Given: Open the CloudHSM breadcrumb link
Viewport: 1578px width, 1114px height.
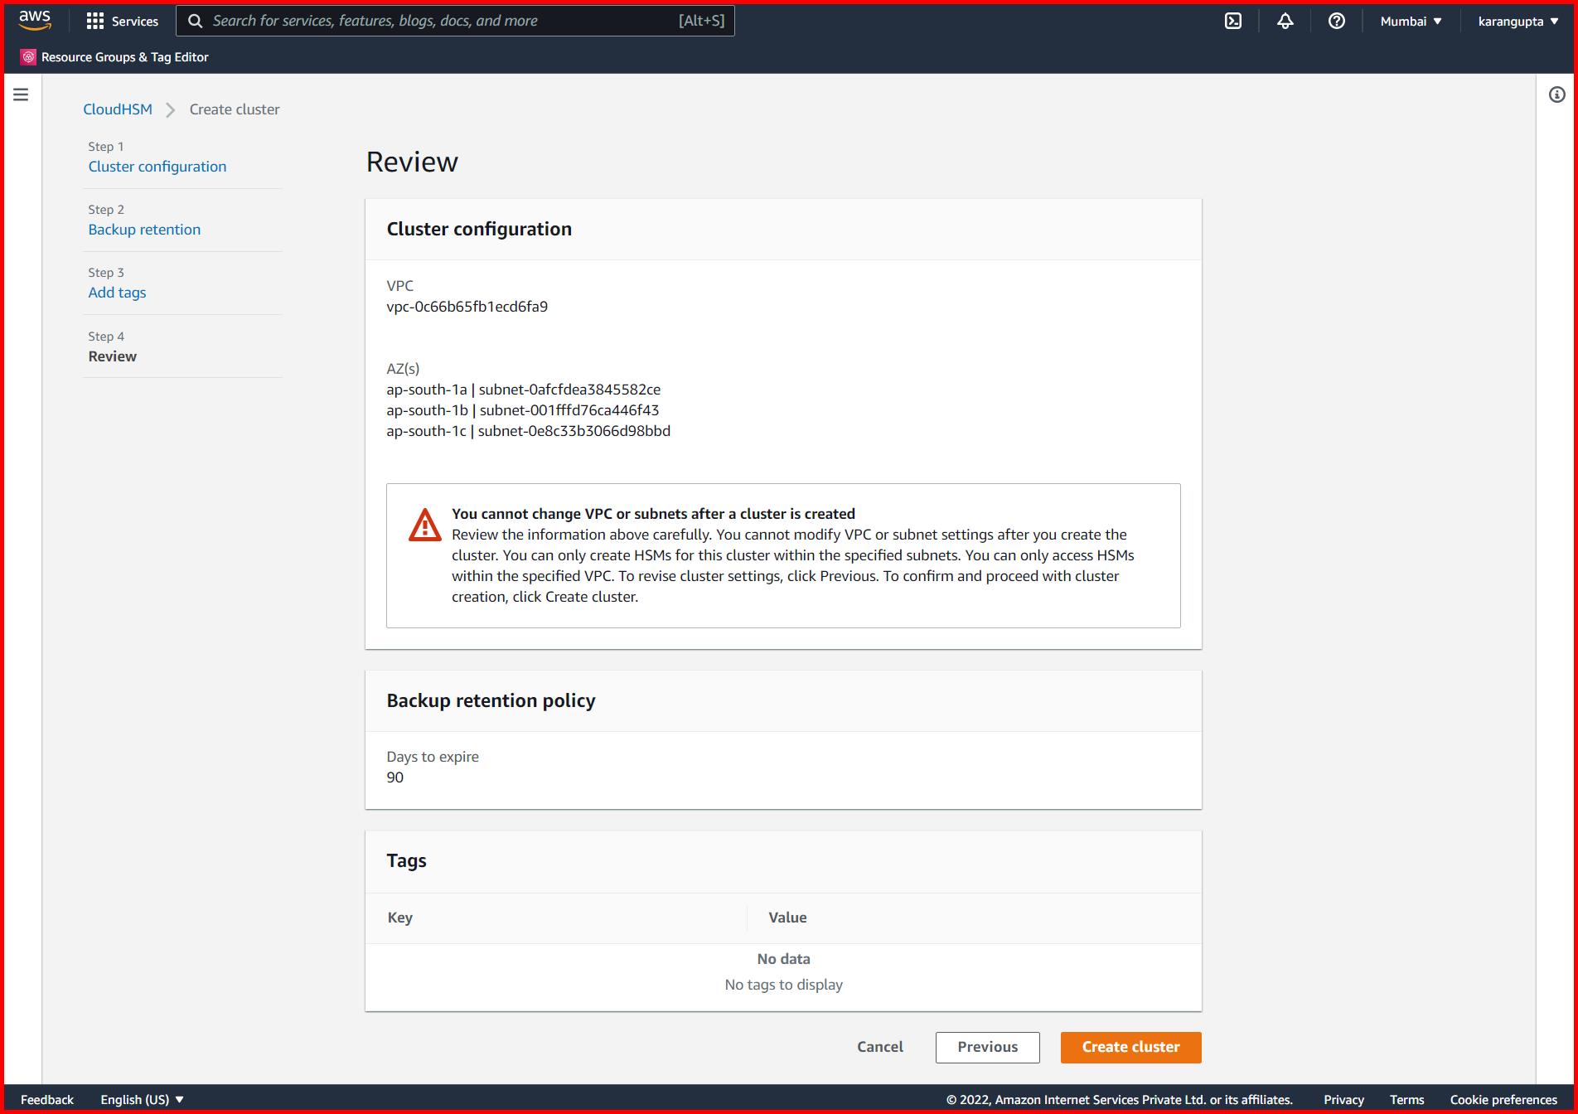Looking at the screenshot, I should (x=117, y=109).
